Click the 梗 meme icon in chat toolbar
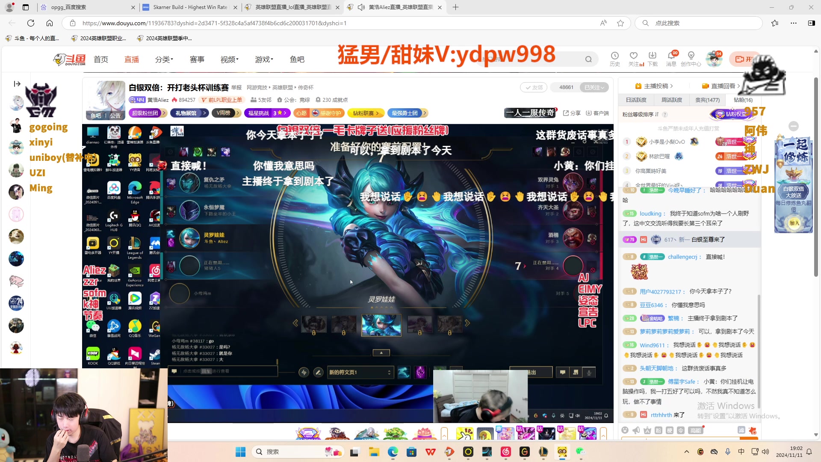The image size is (821, 462). [x=670, y=430]
